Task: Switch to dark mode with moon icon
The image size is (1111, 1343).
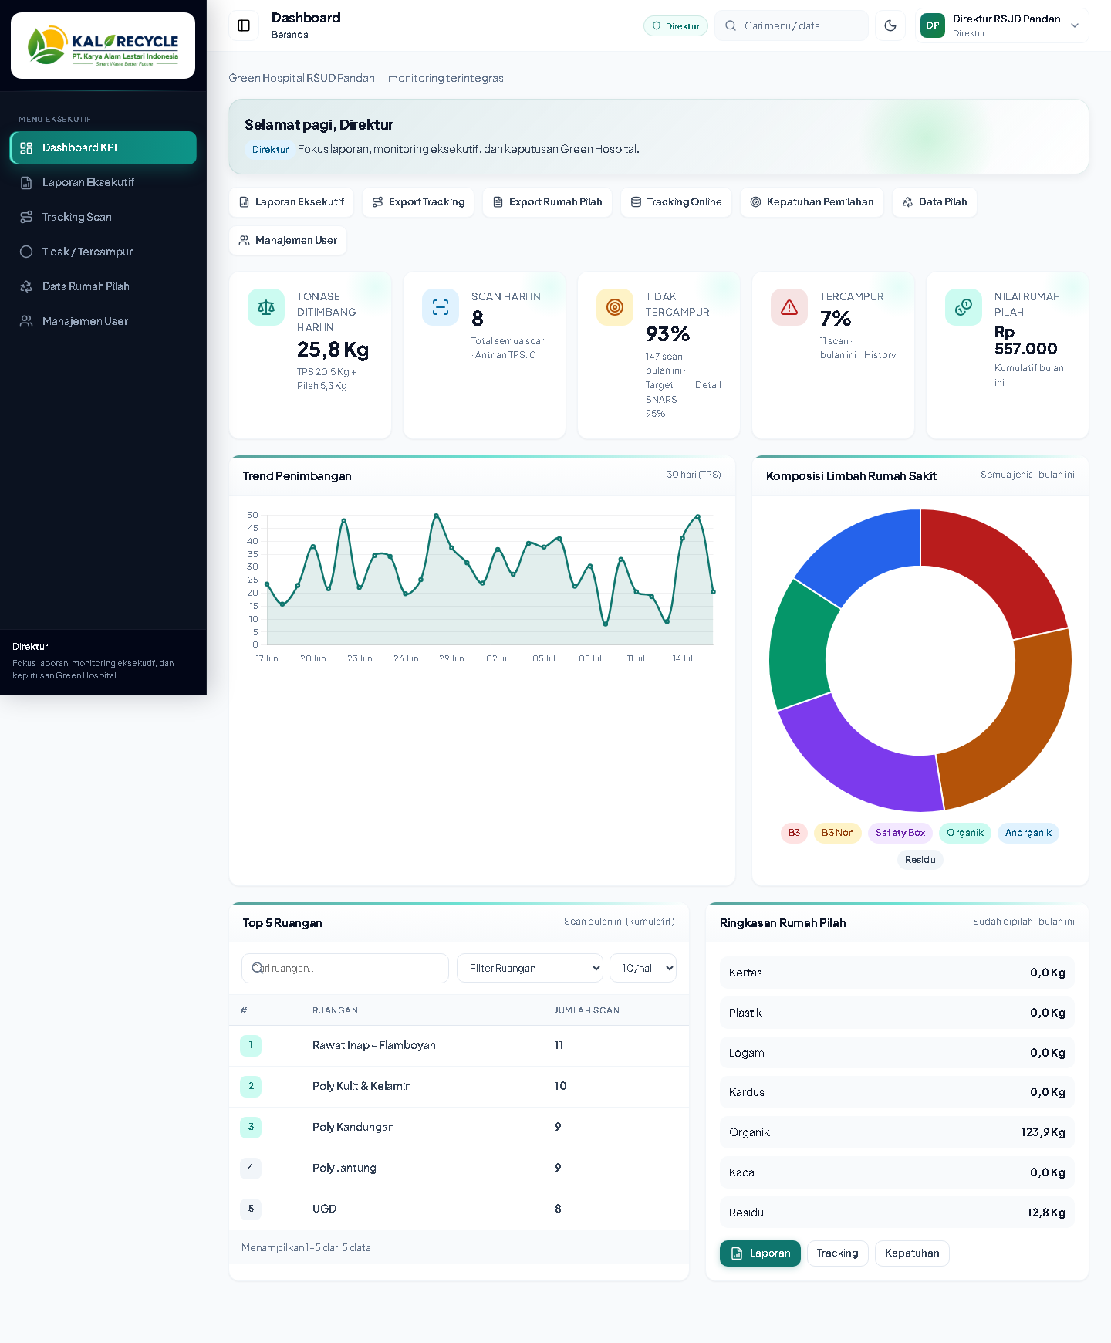Action: (x=890, y=25)
